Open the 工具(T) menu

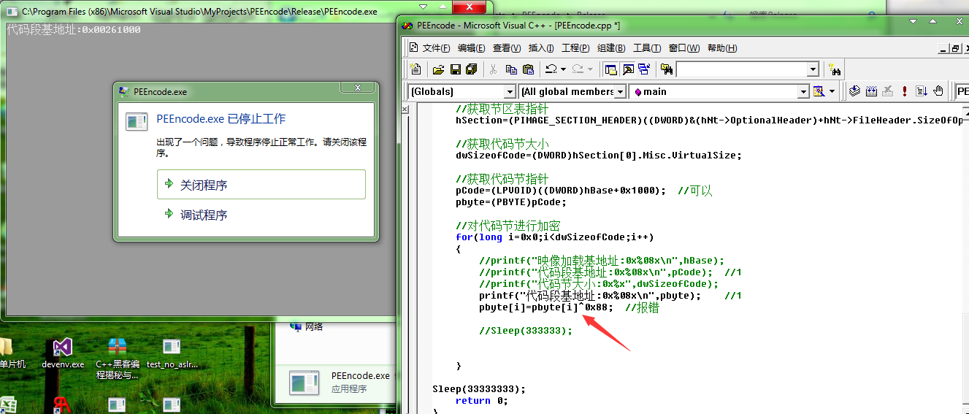pyautogui.click(x=647, y=48)
